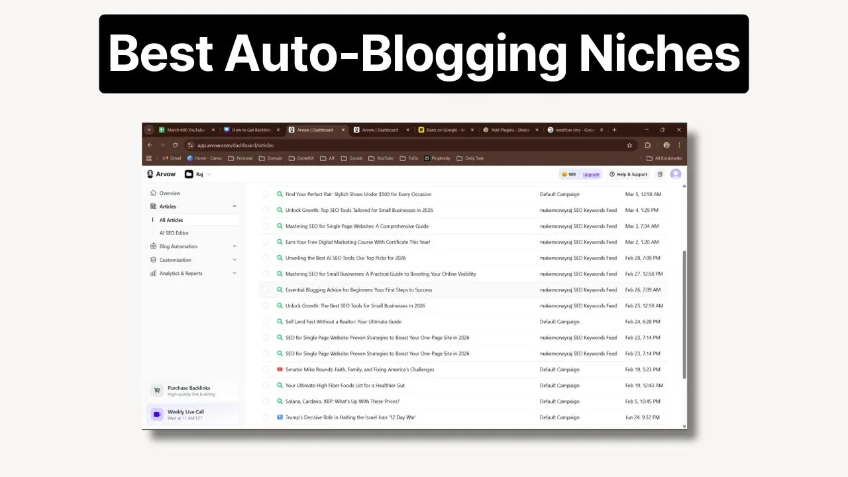Tick the Trump's Decisive Role article checkbox
Viewport: 848px width, 477px height.
point(266,417)
